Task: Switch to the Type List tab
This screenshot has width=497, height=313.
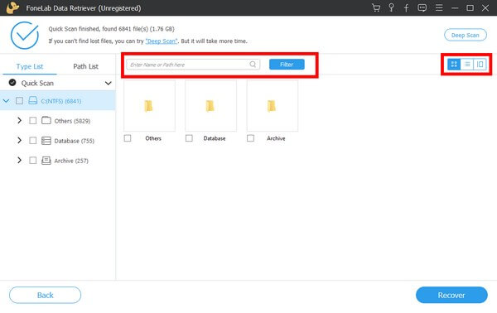Action: (x=30, y=66)
